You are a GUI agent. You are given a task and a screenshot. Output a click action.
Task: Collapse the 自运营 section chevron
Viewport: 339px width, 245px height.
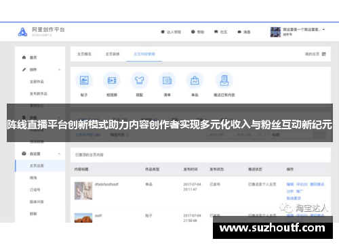click(59, 154)
